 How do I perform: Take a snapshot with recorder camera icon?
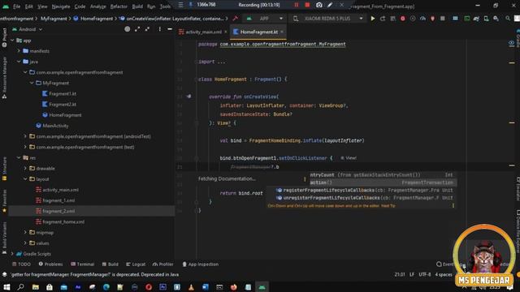319,5
